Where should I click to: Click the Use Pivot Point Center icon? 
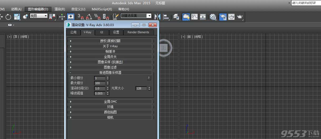click(x=52, y=17)
